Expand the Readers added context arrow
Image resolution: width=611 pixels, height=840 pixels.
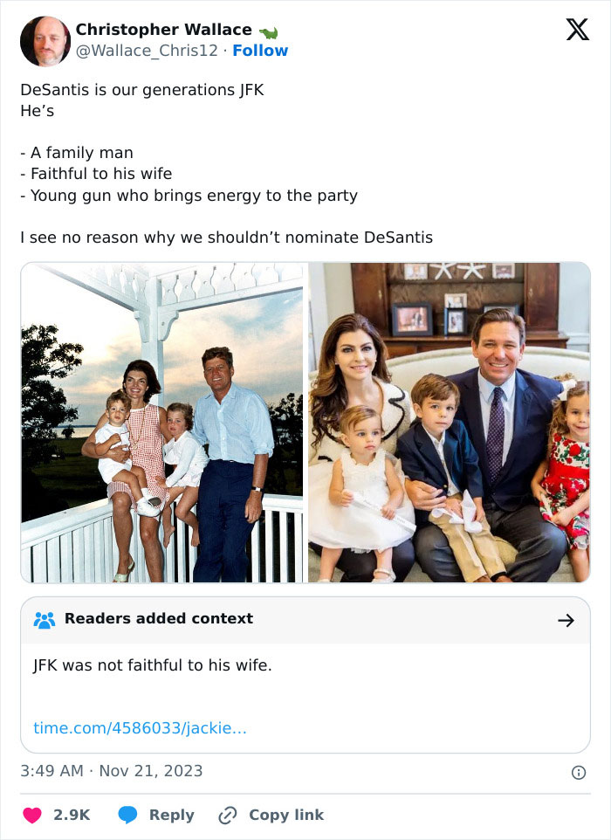coord(566,620)
